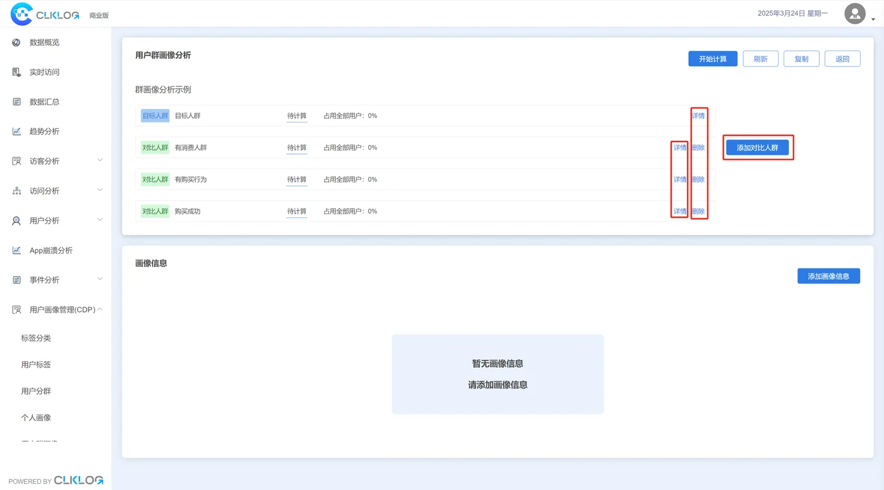
Task: Expand the 用户分析 chevron
Action: click(x=100, y=220)
